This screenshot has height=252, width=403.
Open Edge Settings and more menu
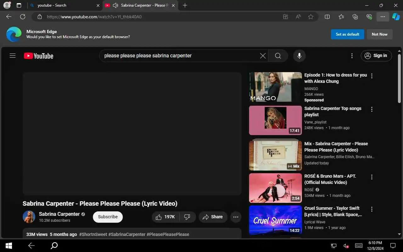[383, 17]
